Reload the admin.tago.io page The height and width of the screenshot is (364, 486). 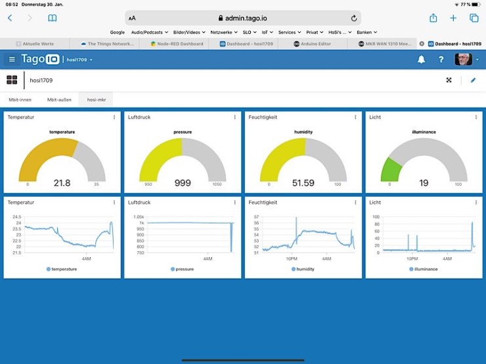point(353,18)
